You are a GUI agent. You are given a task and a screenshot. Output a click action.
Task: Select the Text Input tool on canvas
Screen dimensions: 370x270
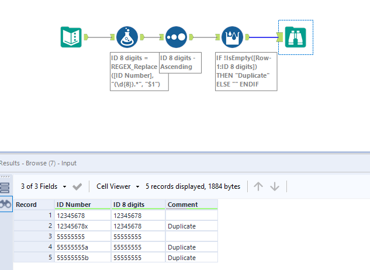click(71, 37)
